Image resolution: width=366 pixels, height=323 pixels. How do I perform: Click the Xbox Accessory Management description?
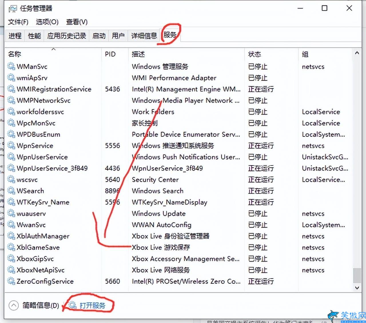pyautogui.click(x=186, y=259)
